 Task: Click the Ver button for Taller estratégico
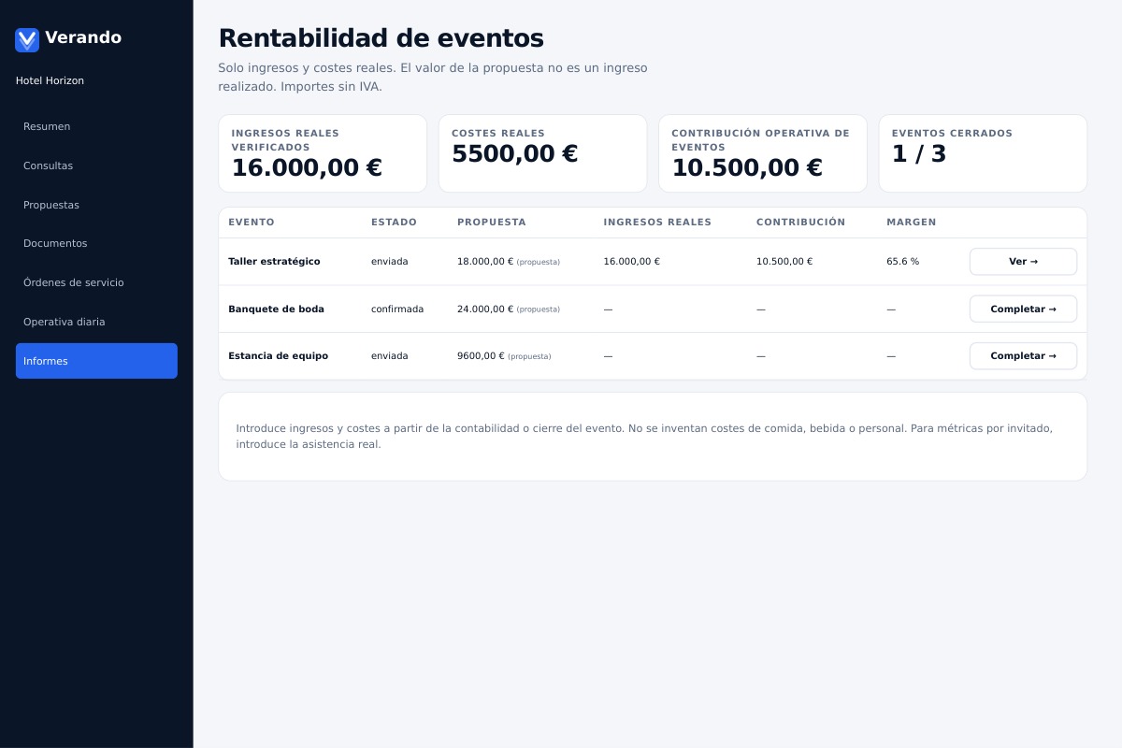tap(1023, 262)
